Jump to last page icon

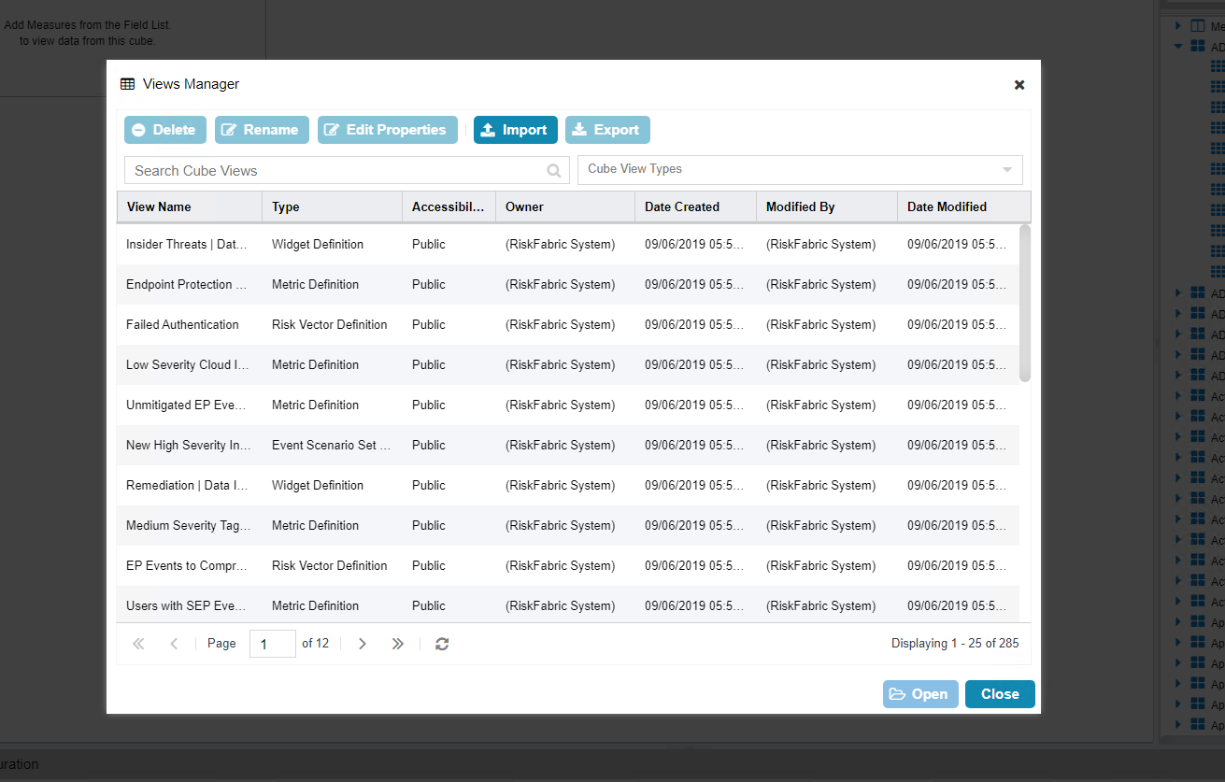(x=397, y=644)
